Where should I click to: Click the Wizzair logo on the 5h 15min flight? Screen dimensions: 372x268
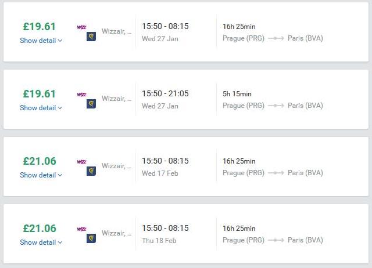click(x=81, y=95)
